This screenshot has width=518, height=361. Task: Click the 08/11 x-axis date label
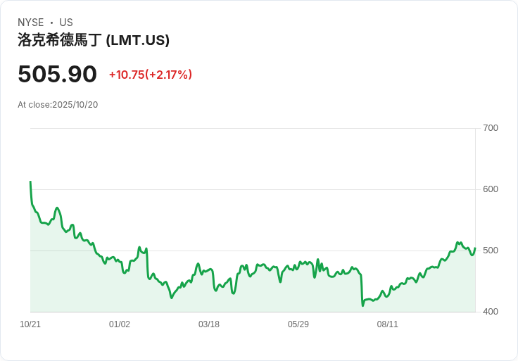click(388, 324)
